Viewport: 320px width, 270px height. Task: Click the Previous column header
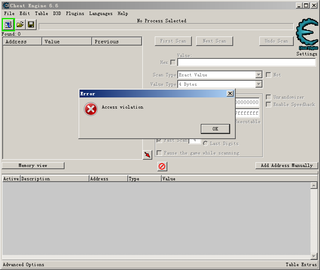(117, 42)
